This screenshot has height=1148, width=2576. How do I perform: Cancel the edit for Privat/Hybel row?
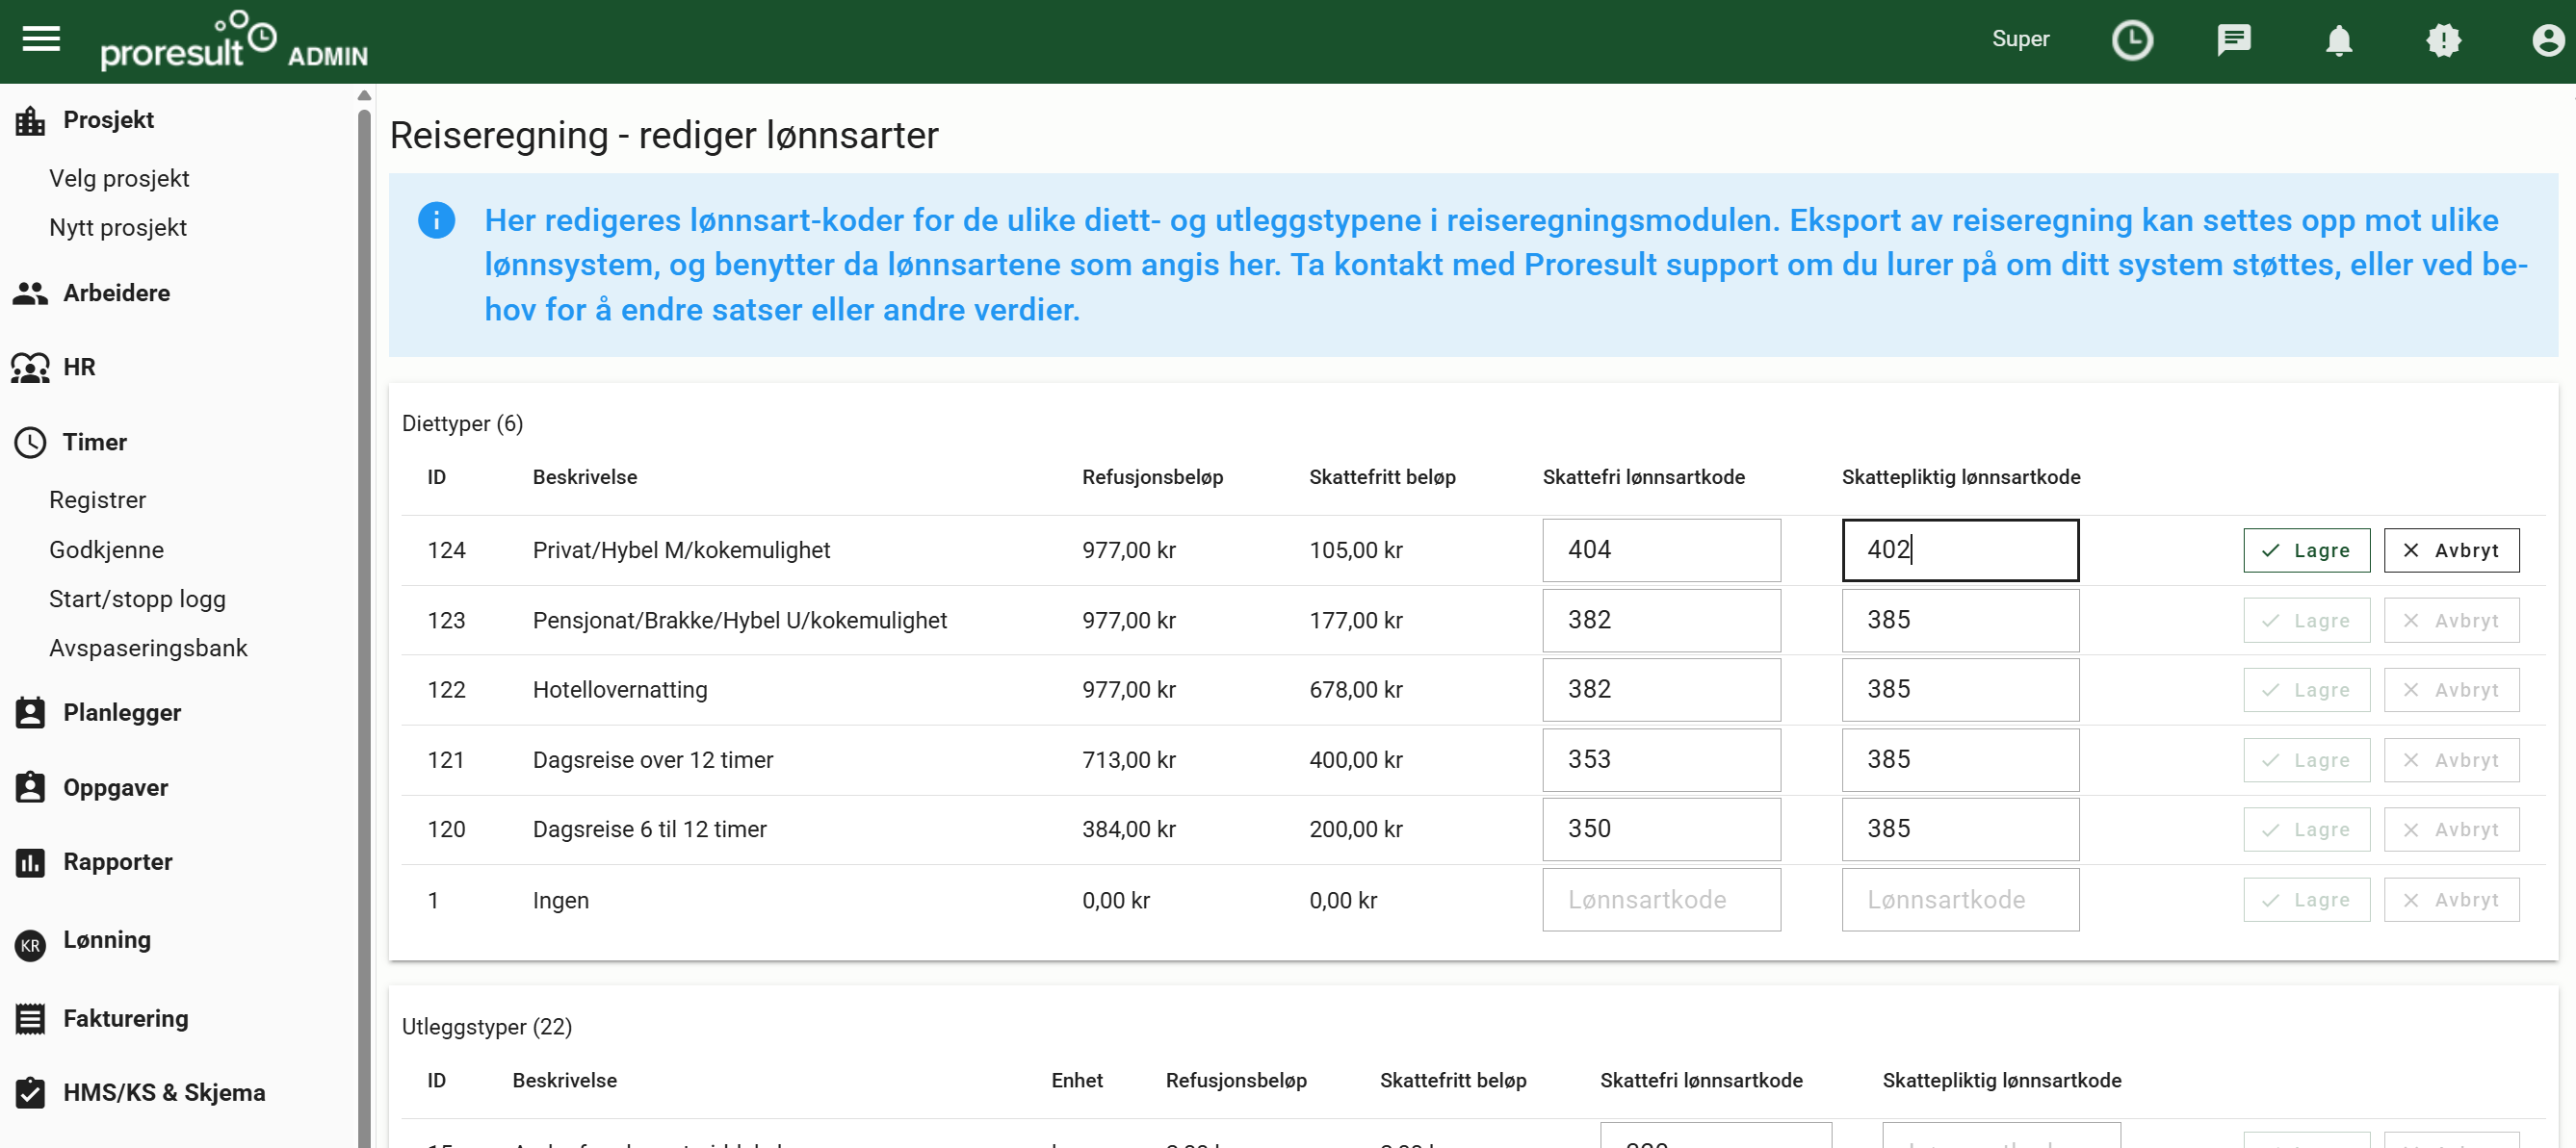(2451, 550)
